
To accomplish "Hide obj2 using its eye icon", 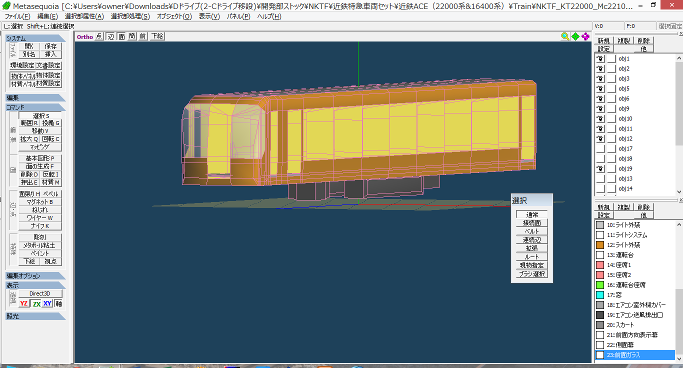I will click(600, 68).
